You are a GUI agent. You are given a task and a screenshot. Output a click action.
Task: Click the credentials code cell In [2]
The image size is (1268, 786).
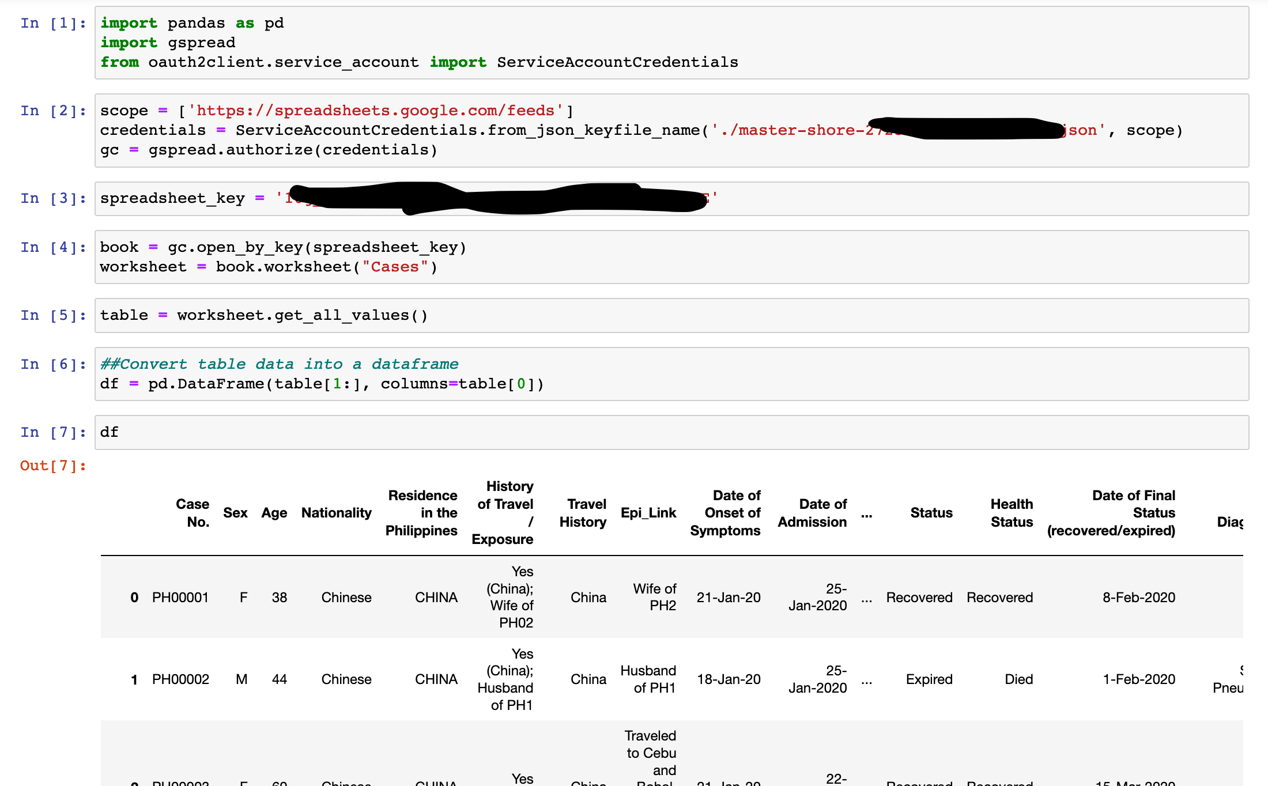tap(671, 131)
